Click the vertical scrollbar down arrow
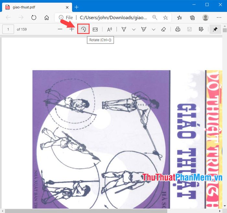 [225, 206]
